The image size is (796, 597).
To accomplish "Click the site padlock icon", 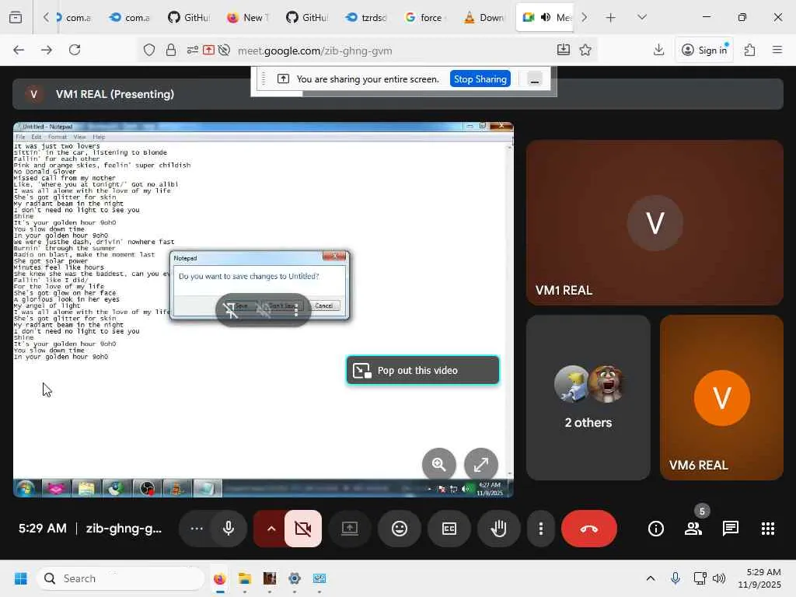I will (171, 51).
